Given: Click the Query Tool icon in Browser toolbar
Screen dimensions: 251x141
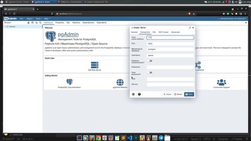Looking at the screenshot, I should point(29,23).
